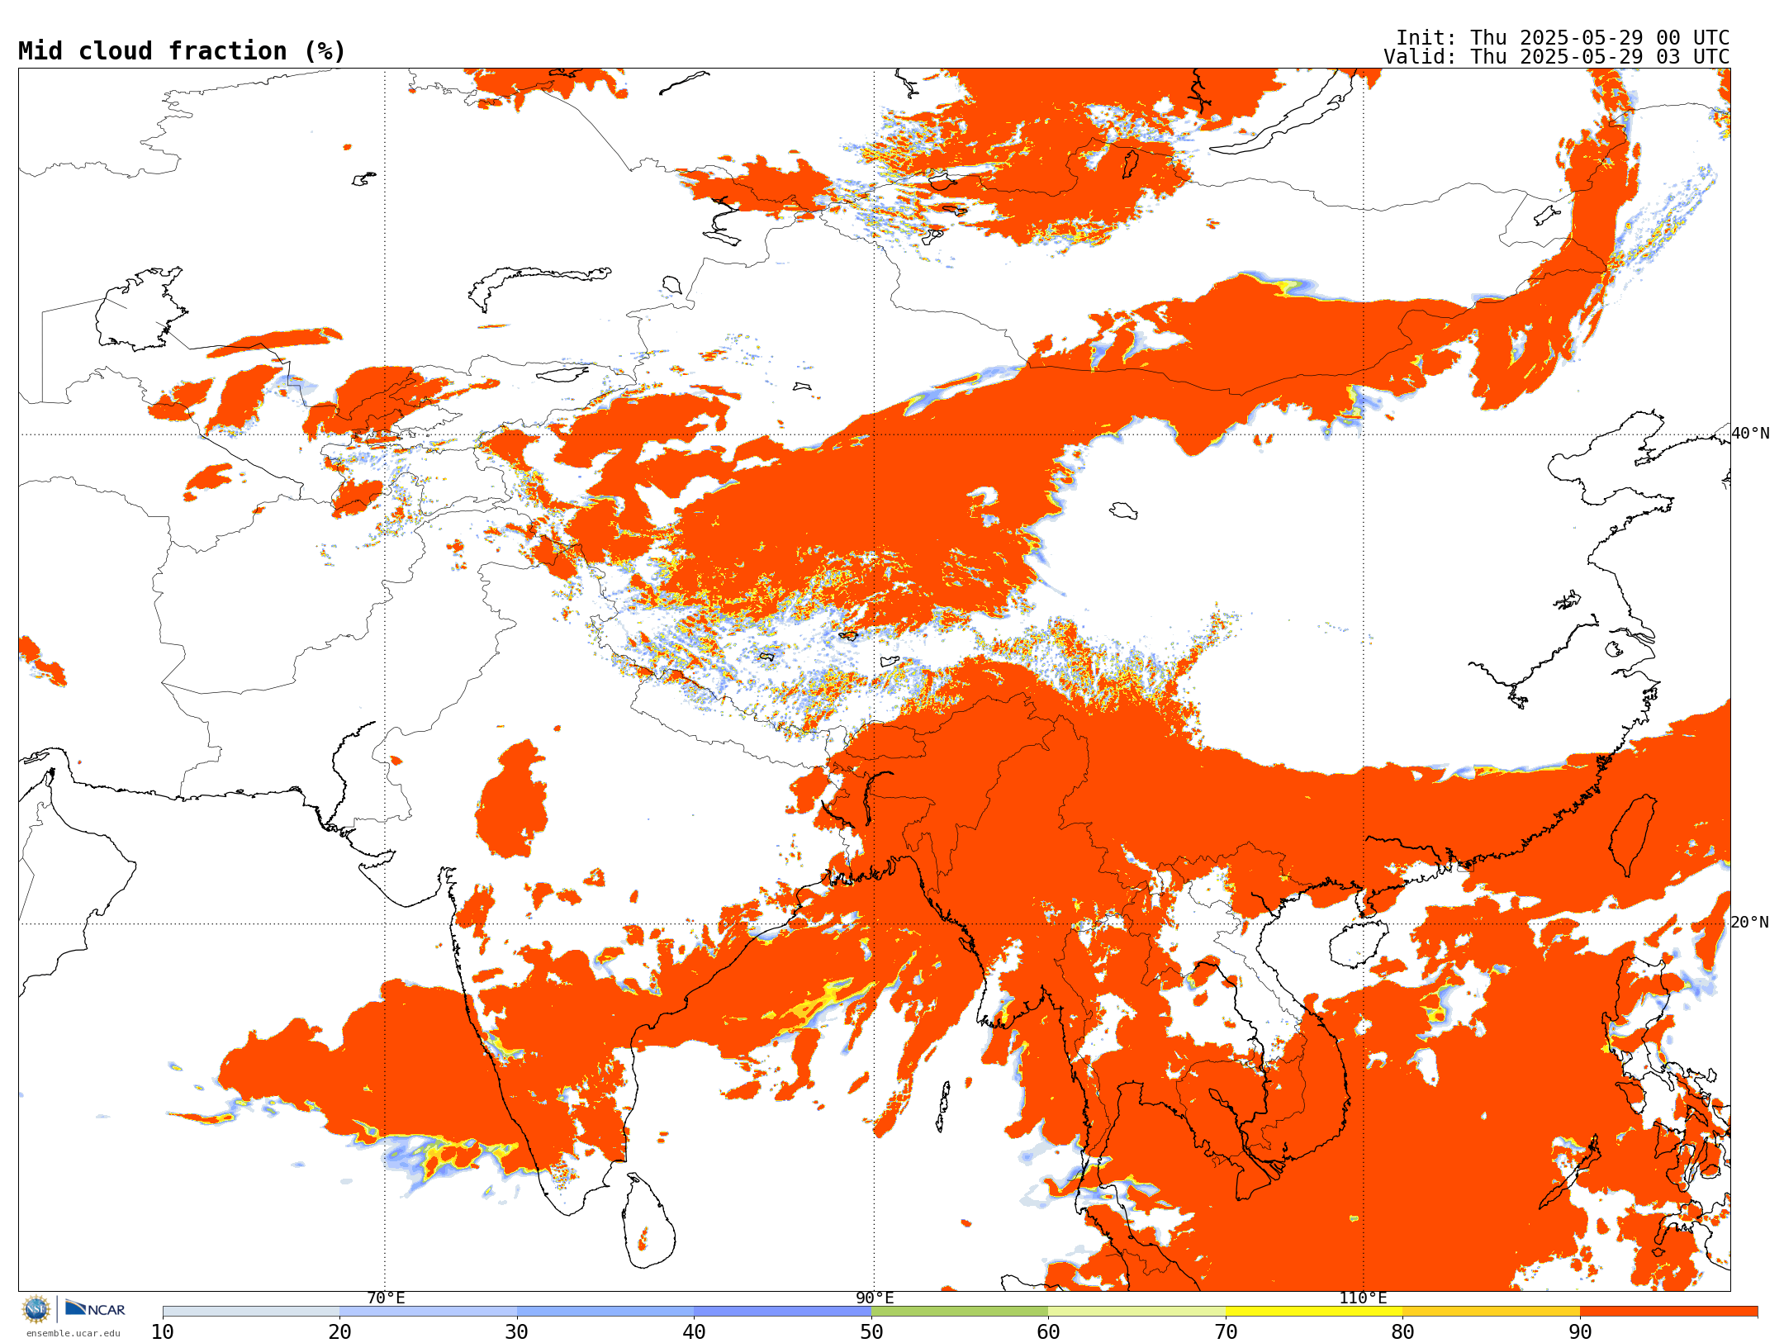Click the colorbar tick label 10
1784x1343 pixels.
click(163, 1332)
